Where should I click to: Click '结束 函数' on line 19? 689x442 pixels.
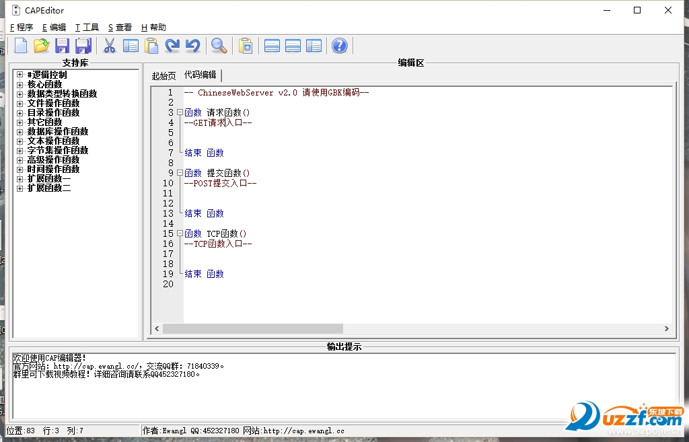tap(205, 274)
